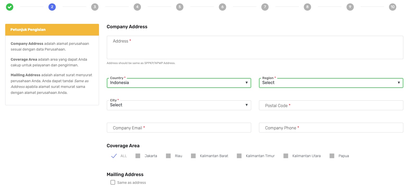The width and height of the screenshot is (408, 188).
Task: Check the Jakarta coverage area box
Action: [x=138, y=156]
